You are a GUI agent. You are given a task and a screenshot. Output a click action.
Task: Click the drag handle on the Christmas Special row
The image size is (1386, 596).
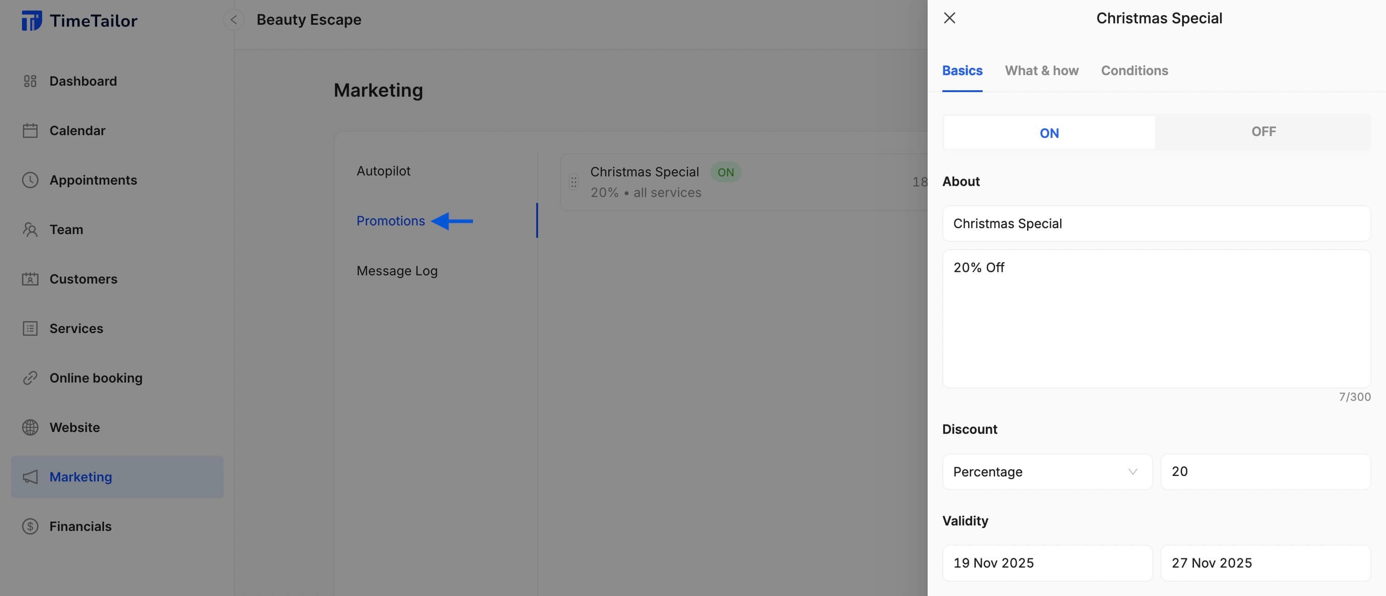[573, 182]
